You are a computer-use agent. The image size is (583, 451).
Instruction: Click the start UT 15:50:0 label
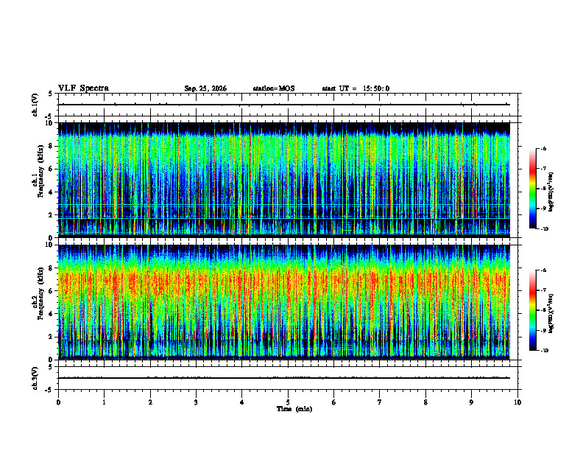tap(356, 88)
